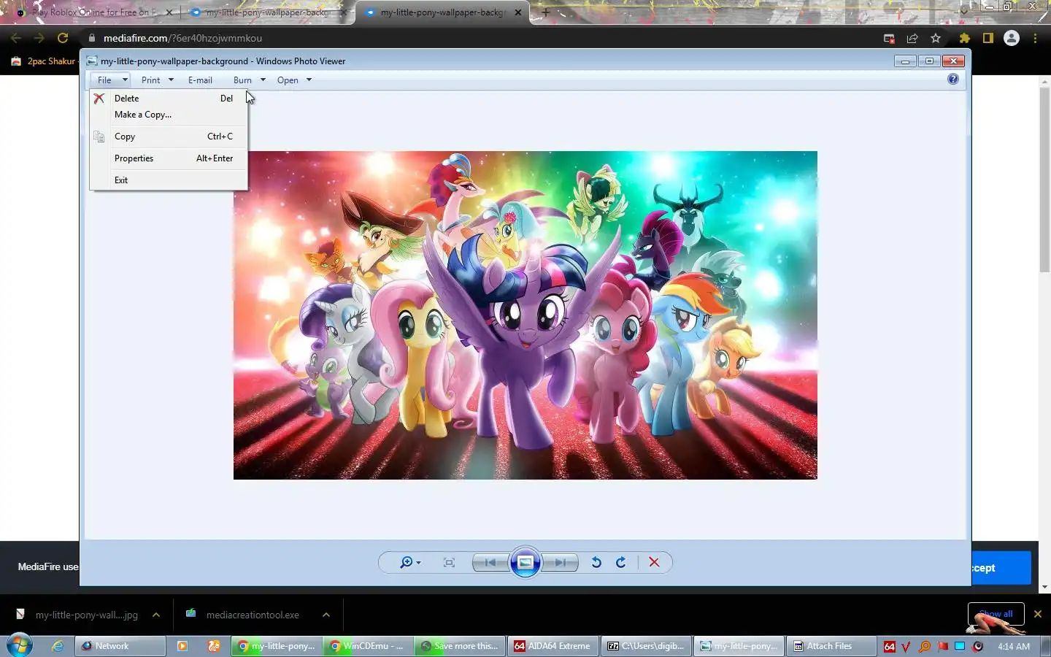Viewport: 1051px width, 657px height.
Task: Click the blocked pop-up icon in address bar
Action: pos(889,38)
